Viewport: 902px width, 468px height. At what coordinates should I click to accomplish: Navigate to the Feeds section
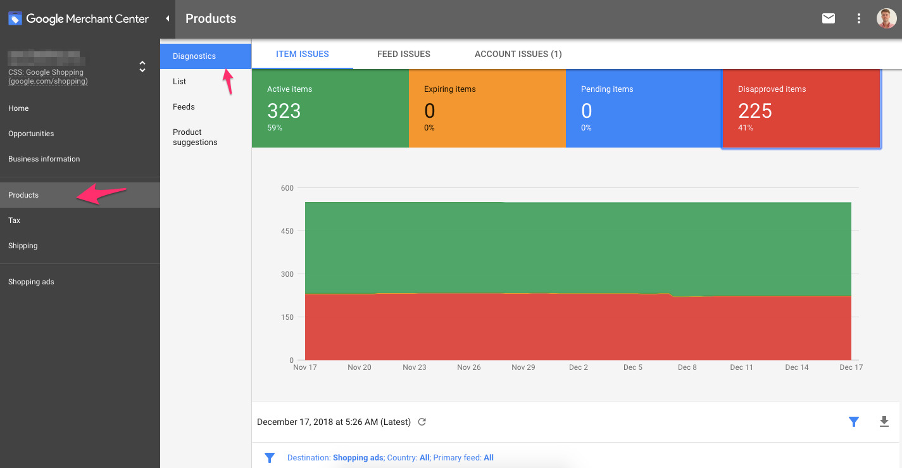click(x=184, y=106)
